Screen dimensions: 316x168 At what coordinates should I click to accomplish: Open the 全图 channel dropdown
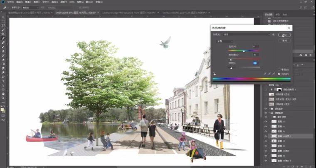pyautogui.click(x=225, y=41)
